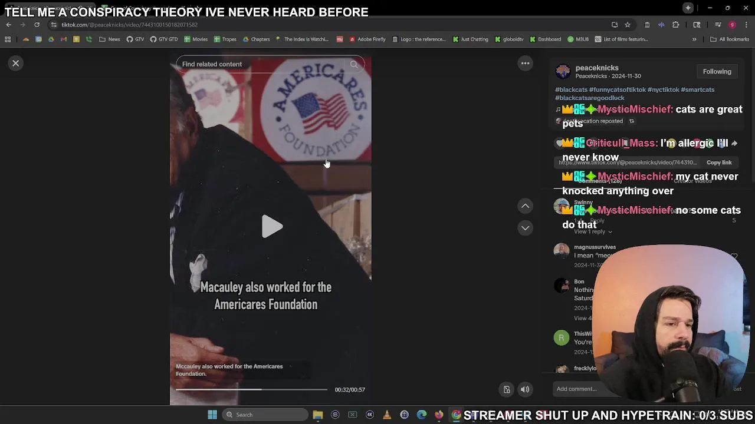Open Firefox from the taskbar
755x424 pixels.
439,415
